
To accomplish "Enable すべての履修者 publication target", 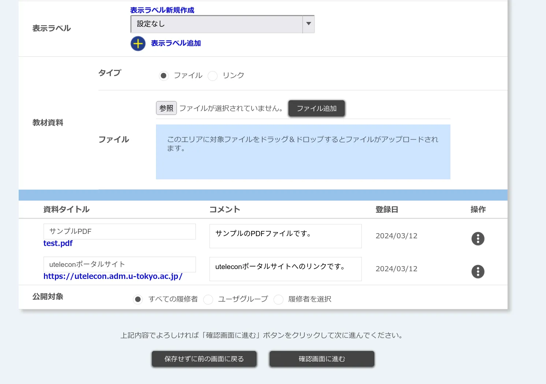I will click(138, 299).
